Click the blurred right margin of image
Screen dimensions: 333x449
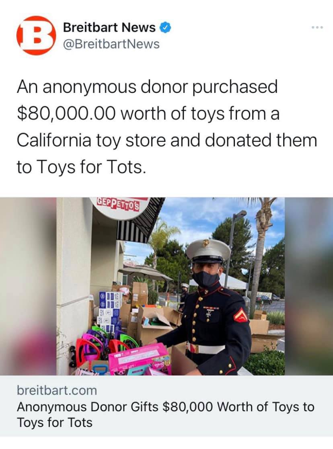tap(308, 286)
